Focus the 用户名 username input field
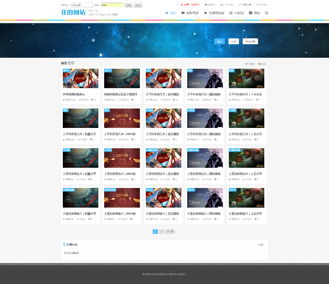Viewport: 329px width, 284px height. click(82, 5)
